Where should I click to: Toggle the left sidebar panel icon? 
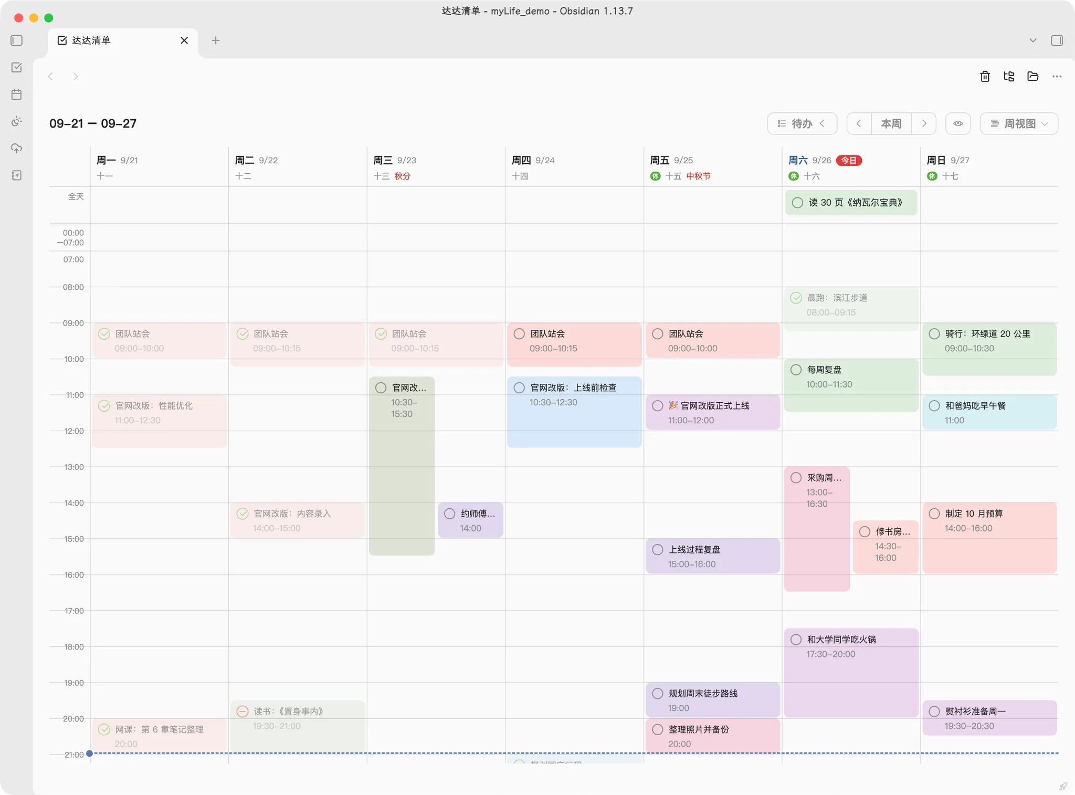(x=17, y=40)
